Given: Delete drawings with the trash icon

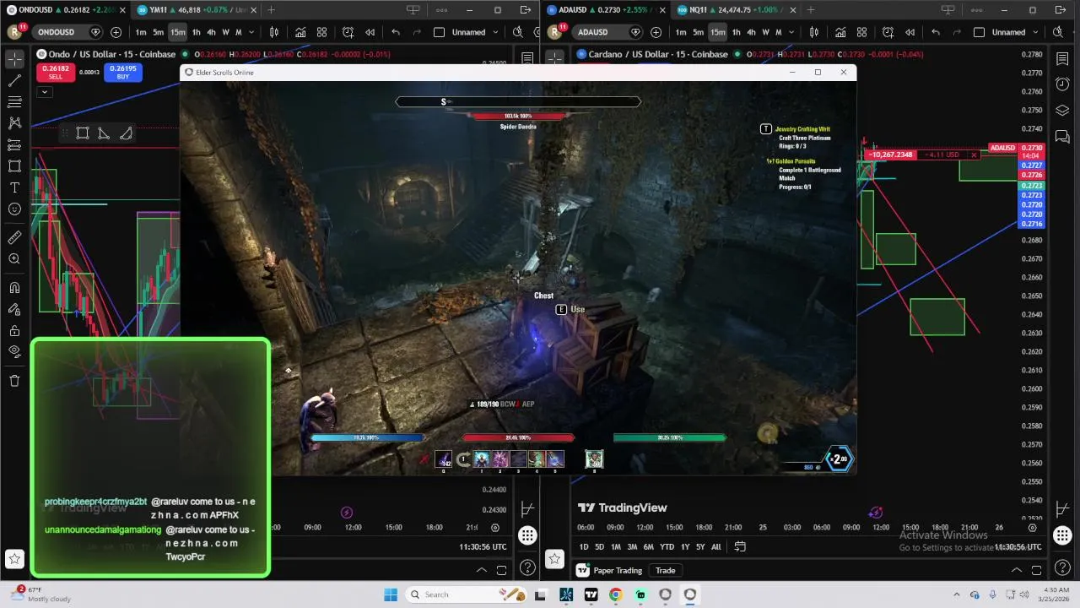Looking at the screenshot, I should tap(14, 381).
